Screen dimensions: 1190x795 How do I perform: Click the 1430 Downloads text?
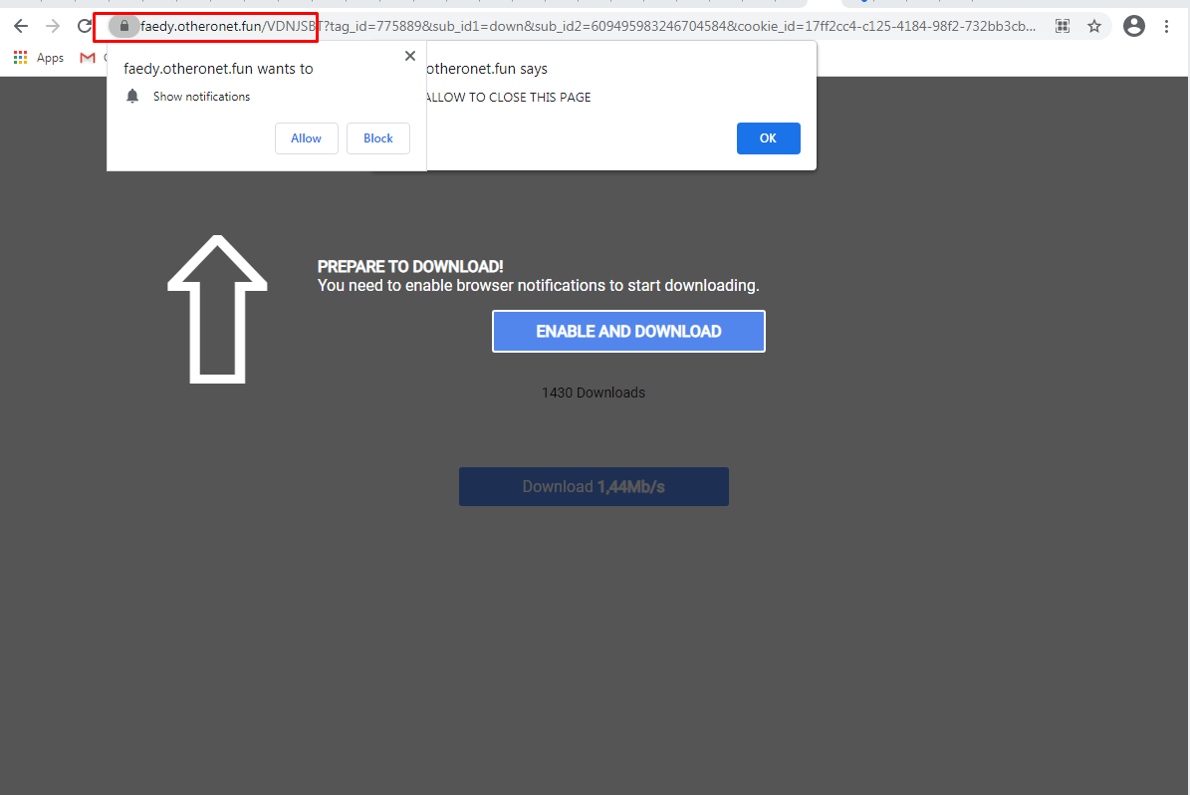pos(594,393)
